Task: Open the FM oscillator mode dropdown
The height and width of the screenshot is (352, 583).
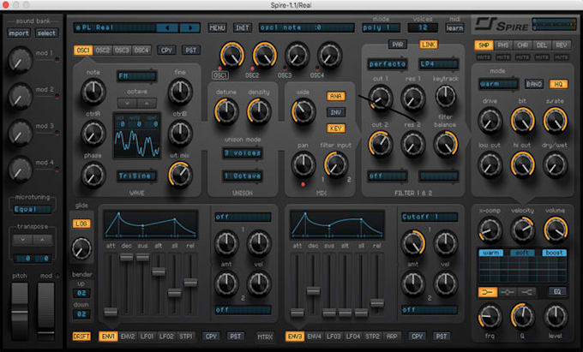Action: (137, 76)
